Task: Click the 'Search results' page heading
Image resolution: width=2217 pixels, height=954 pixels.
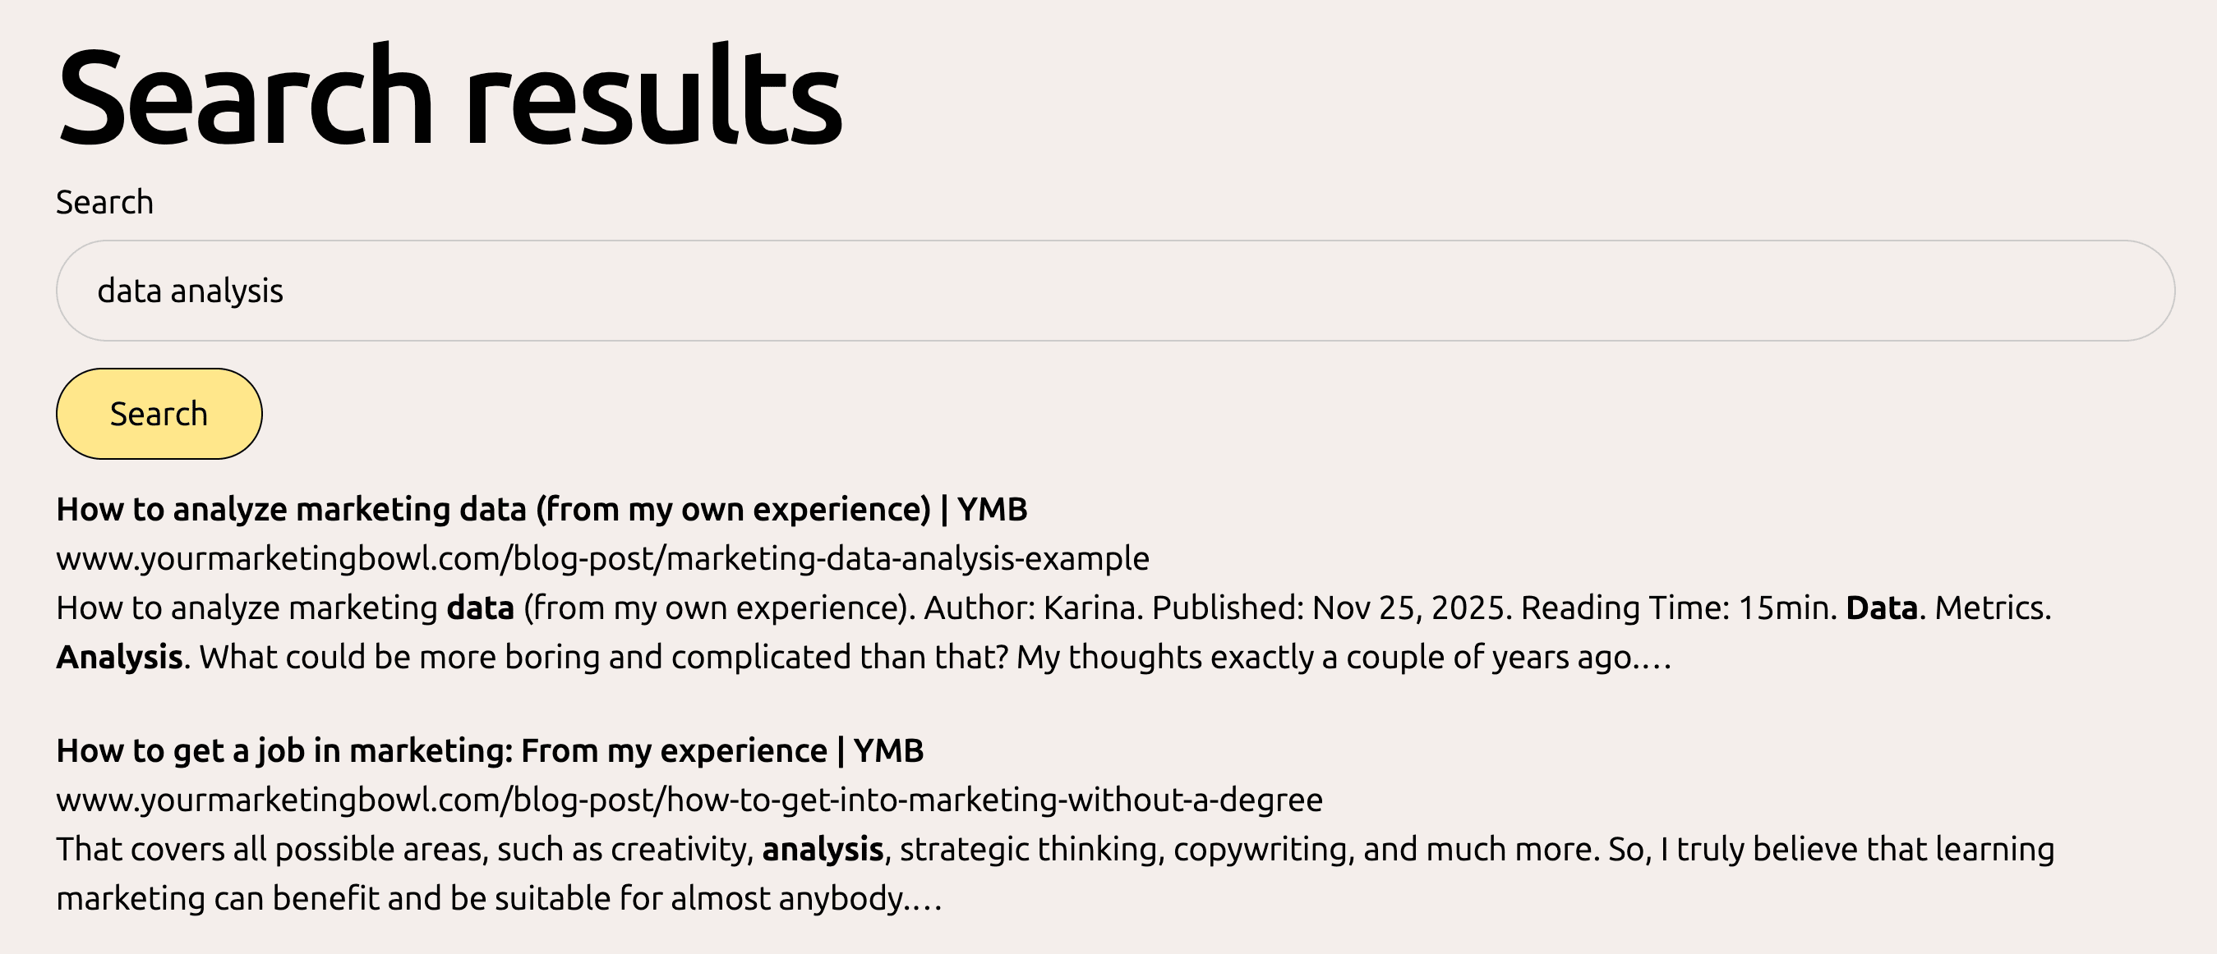Action: point(448,93)
